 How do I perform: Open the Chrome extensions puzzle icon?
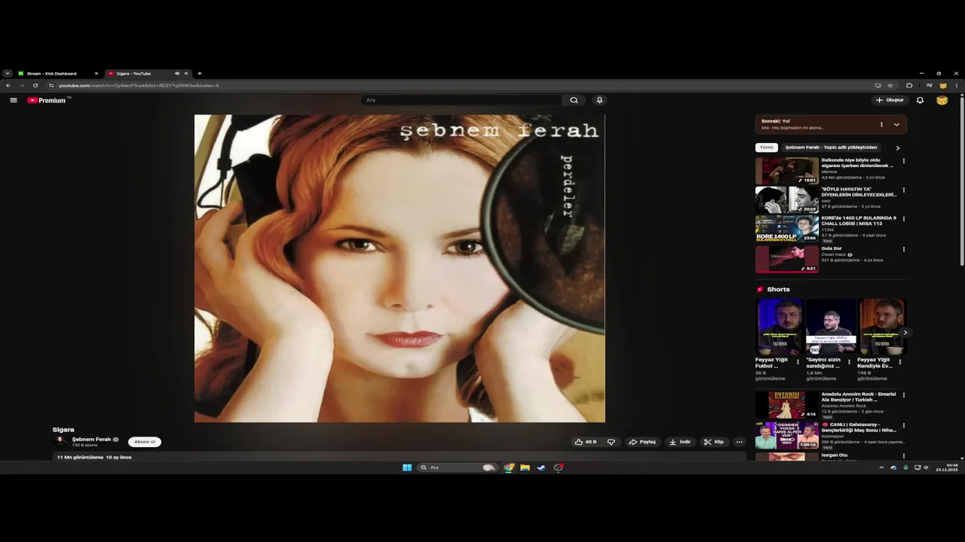click(x=909, y=85)
